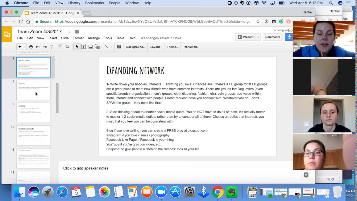Click the filmstrip vertical scrollbar
Image resolution: width=357 pixels, height=201 pixels.
(x=57, y=98)
